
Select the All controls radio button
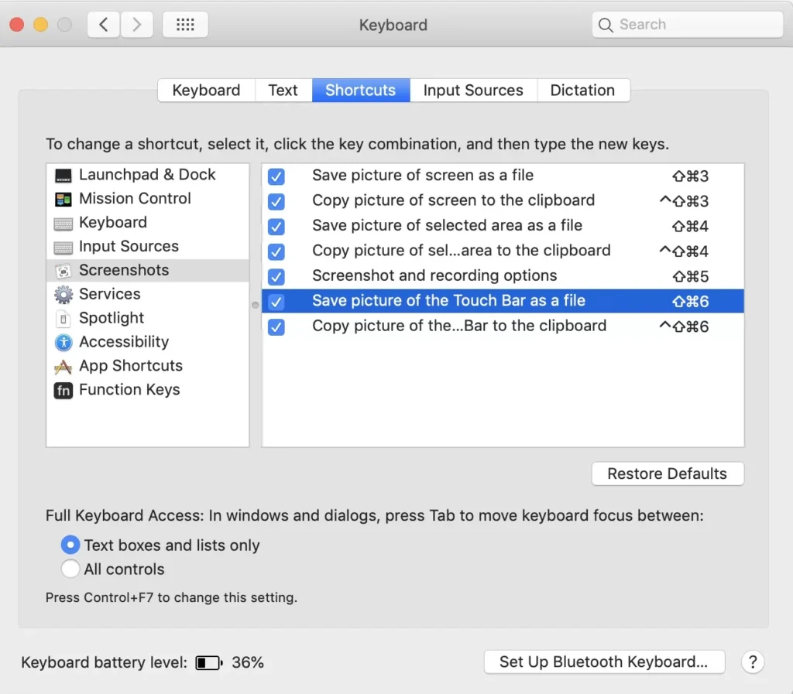pos(70,569)
